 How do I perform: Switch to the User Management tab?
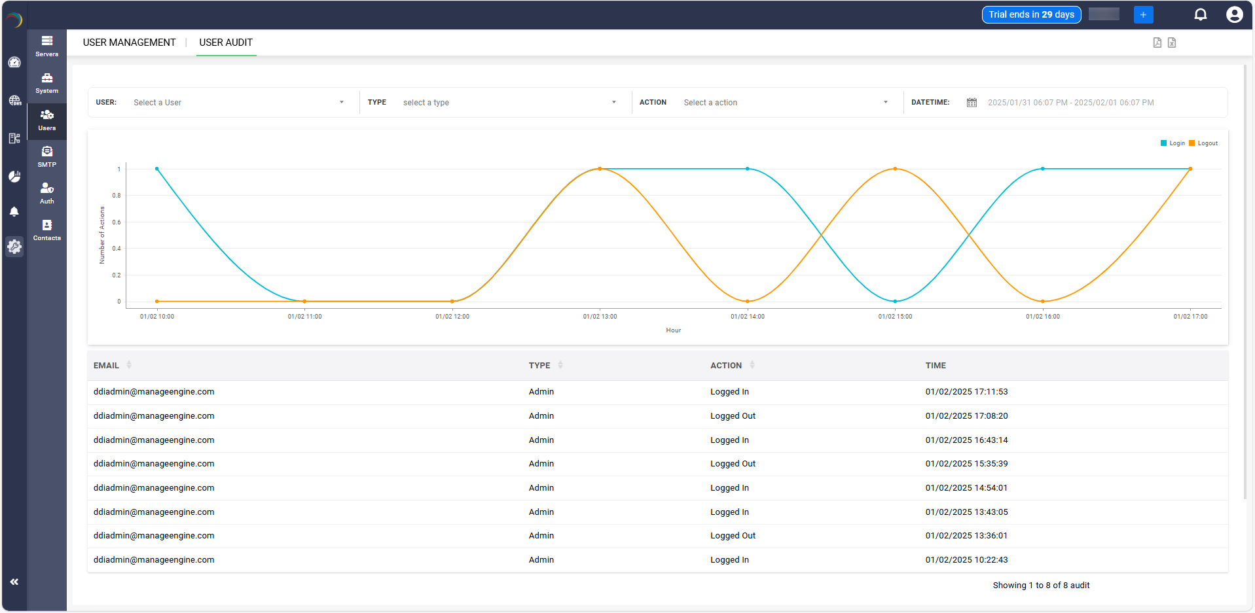pos(129,43)
